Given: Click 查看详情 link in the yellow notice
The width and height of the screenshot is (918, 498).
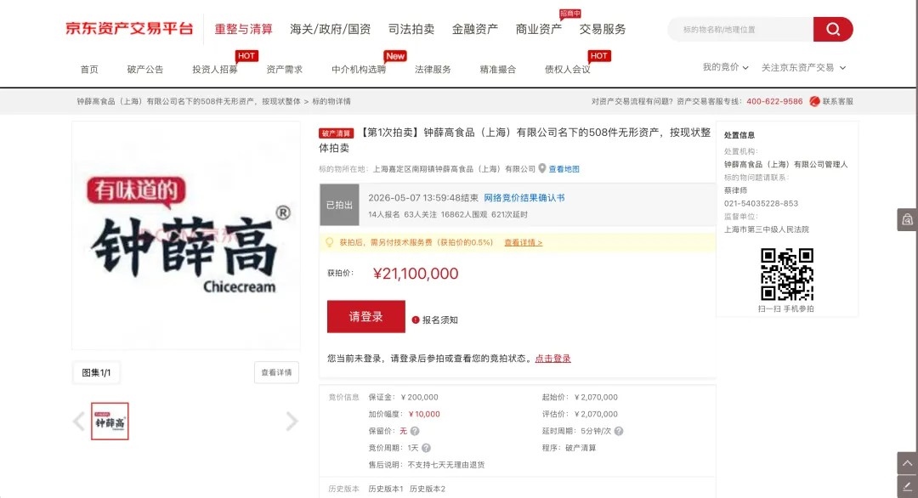Looking at the screenshot, I should (524, 242).
